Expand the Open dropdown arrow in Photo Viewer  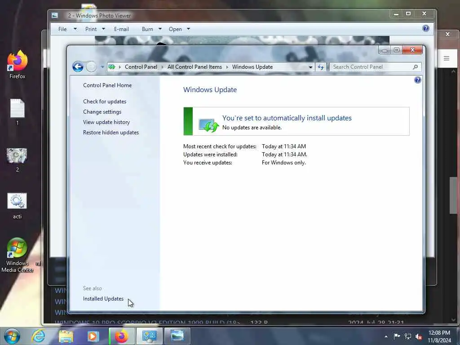click(x=188, y=29)
